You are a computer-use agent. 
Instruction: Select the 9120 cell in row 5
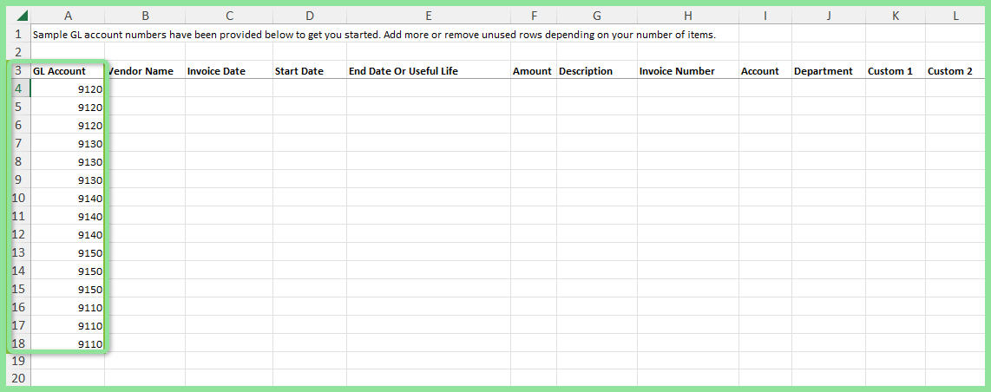pos(68,108)
